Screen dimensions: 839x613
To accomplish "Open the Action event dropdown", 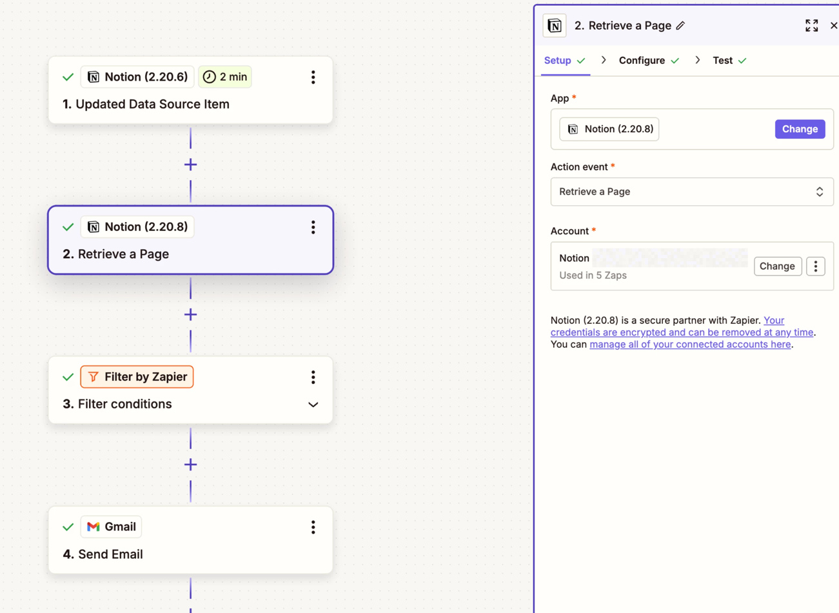I will click(691, 192).
